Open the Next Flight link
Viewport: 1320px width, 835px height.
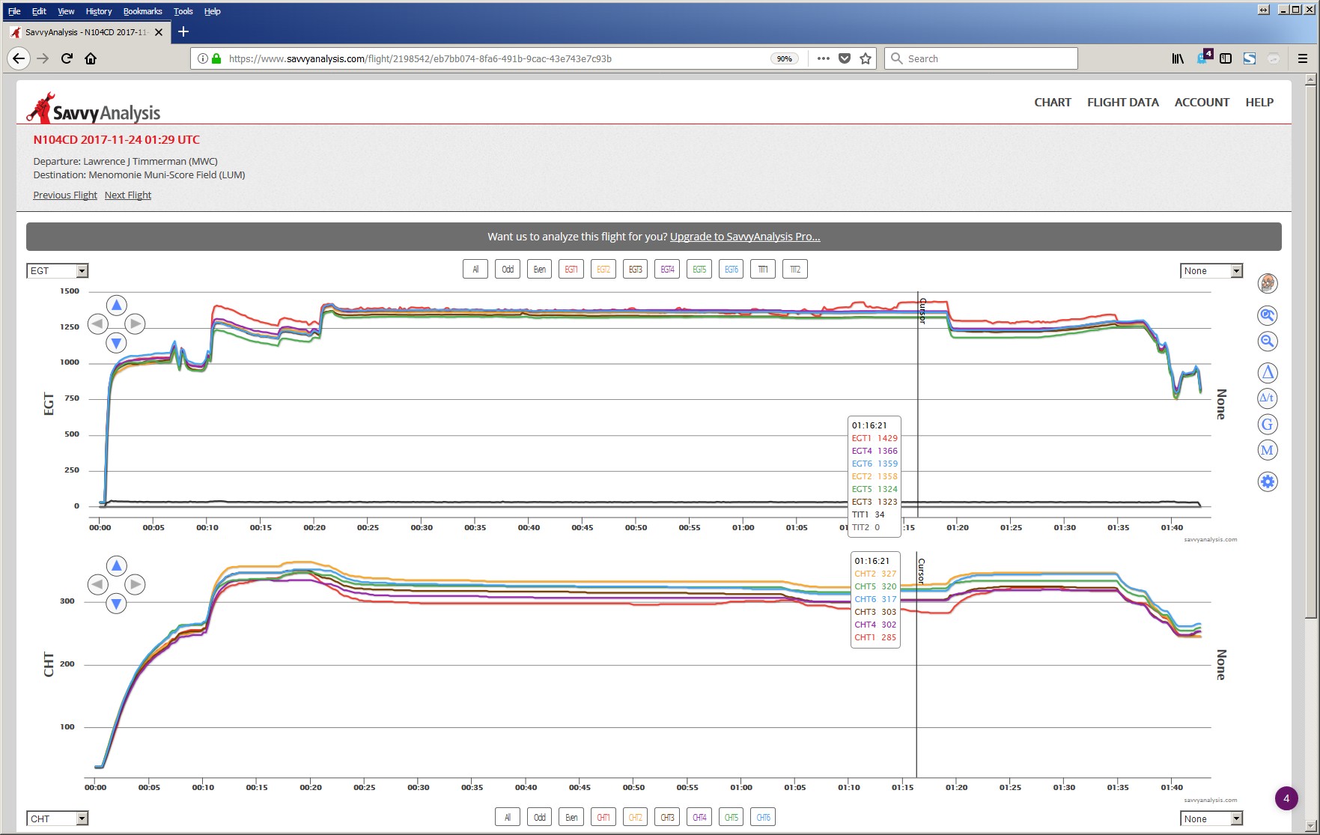(x=128, y=195)
